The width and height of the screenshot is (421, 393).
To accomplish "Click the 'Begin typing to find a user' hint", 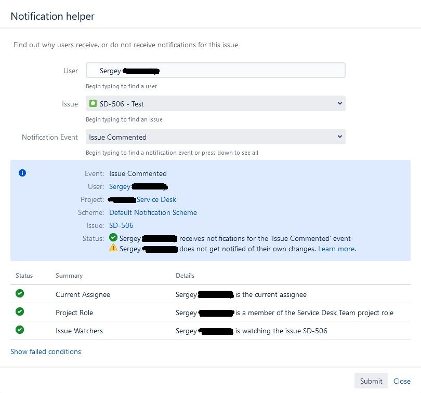I will pyautogui.click(x=121, y=86).
